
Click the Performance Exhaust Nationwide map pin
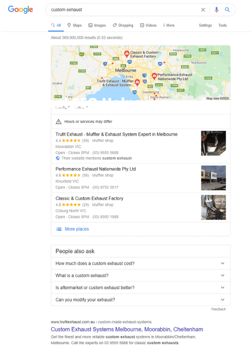(x=154, y=76)
